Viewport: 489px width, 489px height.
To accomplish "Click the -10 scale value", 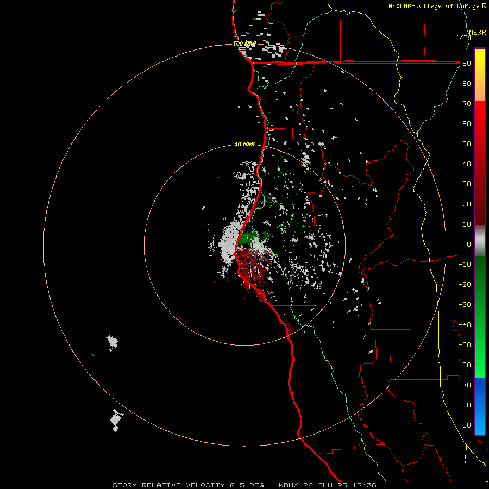I will point(465,265).
